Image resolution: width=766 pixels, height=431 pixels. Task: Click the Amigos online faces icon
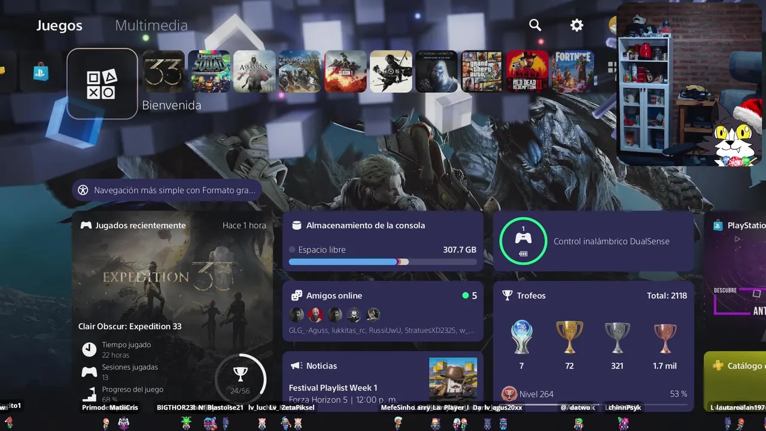tap(296, 296)
